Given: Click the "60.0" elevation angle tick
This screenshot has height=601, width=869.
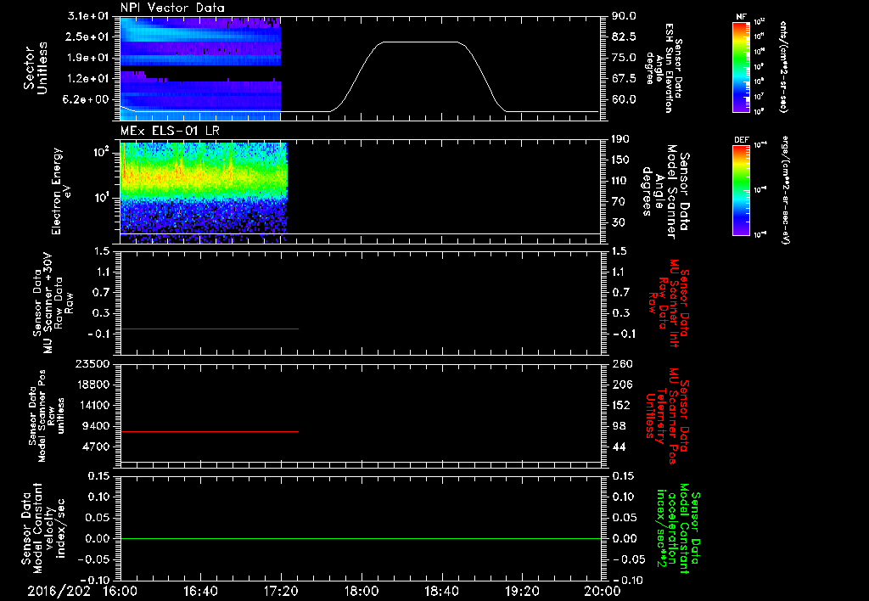Looking at the screenshot, I should click(x=624, y=100).
